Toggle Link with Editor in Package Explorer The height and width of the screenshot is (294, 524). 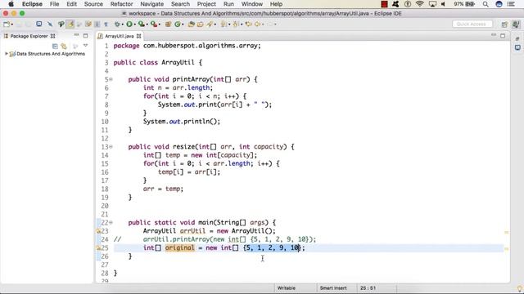[64, 46]
